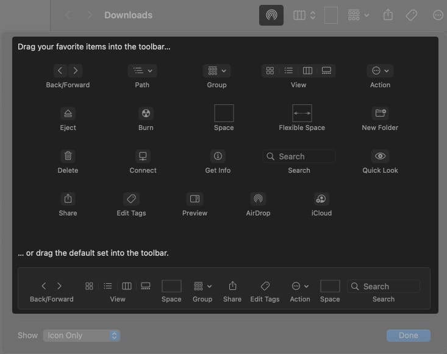Select the Delete trash icon
This screenshot has width=447, height=354.
click(x=68, y=156)
